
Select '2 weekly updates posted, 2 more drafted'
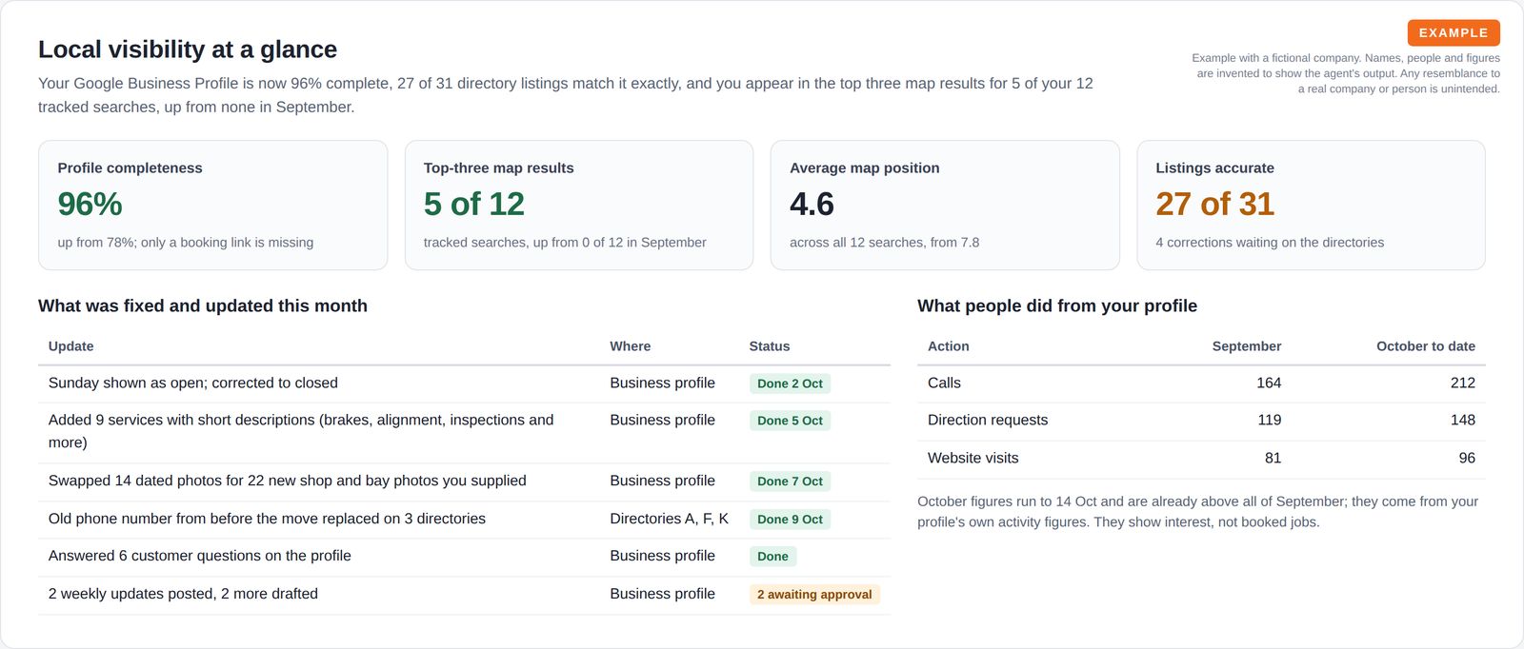[183, 594]
